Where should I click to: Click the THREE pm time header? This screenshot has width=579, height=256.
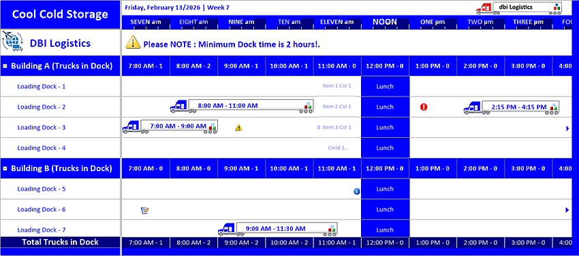click(x=528, y=22)
